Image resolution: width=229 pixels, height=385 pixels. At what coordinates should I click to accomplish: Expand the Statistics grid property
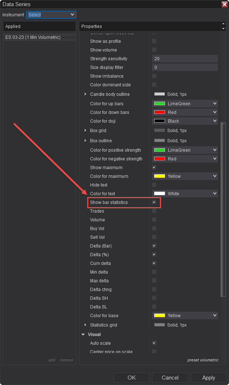[x=86, y=325]
